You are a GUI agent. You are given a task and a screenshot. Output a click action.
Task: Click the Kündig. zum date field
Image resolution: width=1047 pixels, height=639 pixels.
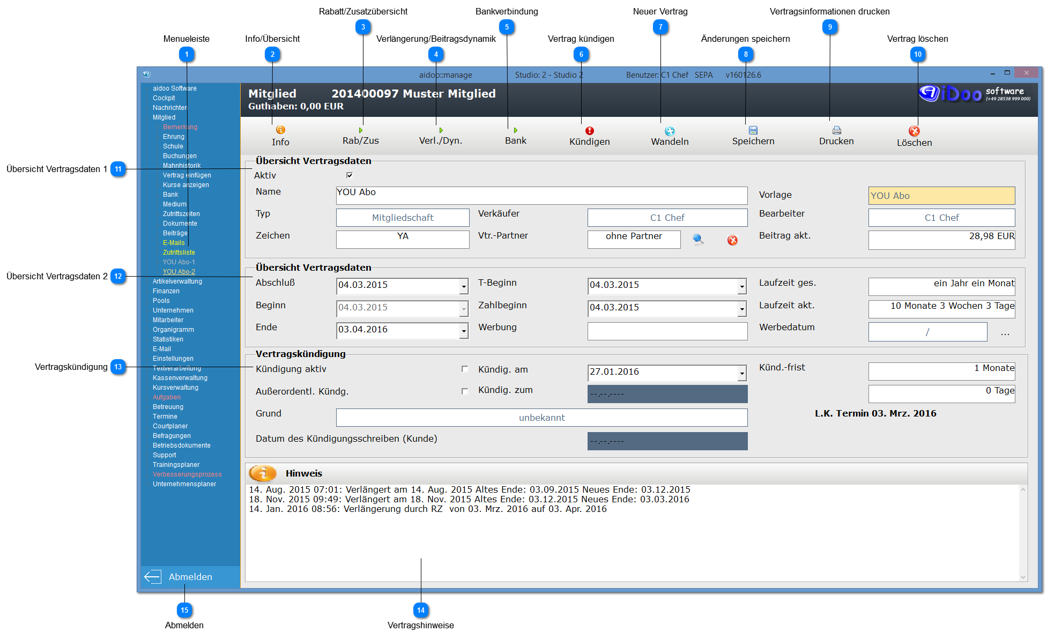pos(667,394)
